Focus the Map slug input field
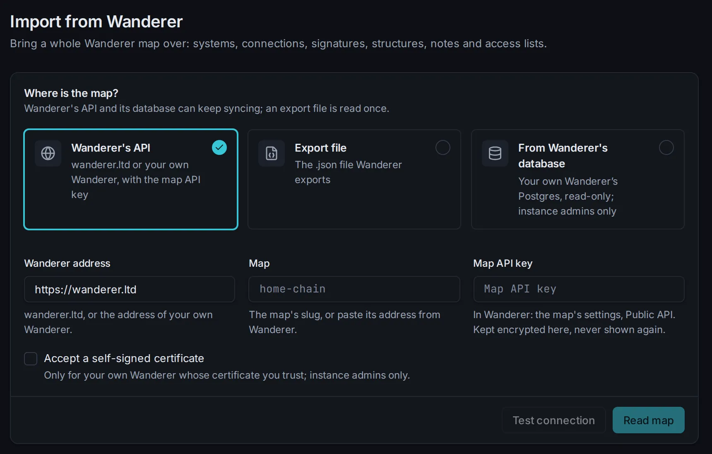Screen dimensions: 712x454 coord(354,289)
